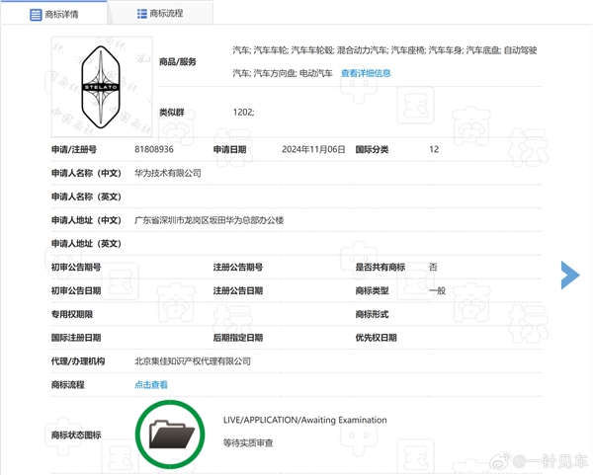Open the STELATO trademark logo image
Screen dimensions: 593x475
(102, 87)
